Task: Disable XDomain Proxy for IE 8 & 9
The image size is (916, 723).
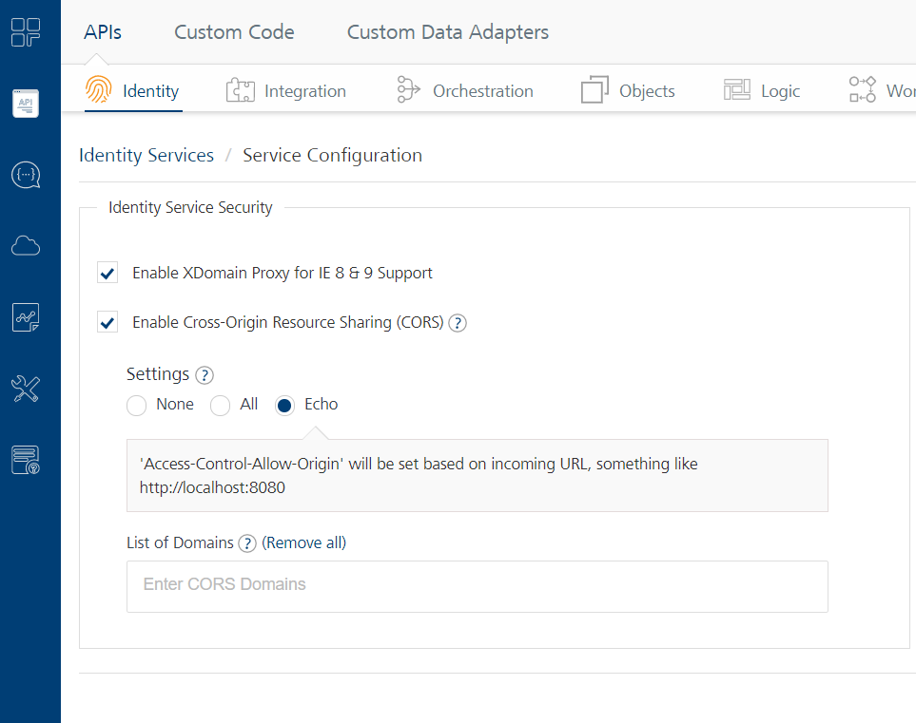Action: pos(107,274)
